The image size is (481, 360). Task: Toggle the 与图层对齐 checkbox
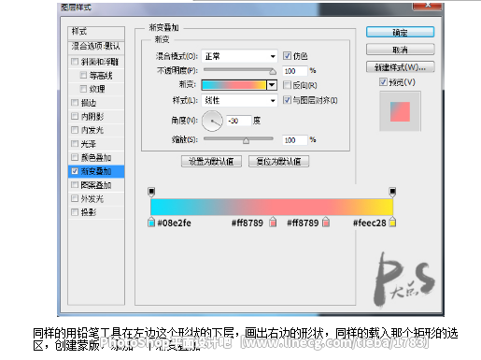287,100
